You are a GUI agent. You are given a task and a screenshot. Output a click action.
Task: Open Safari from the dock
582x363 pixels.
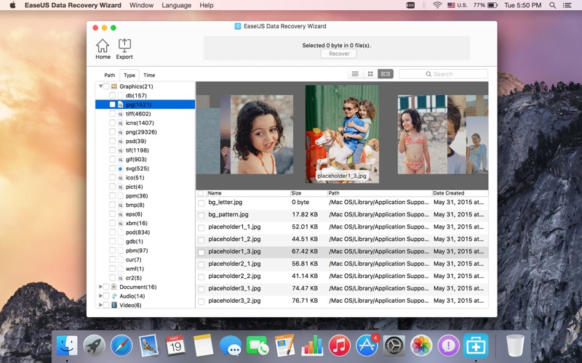(121, 346)
